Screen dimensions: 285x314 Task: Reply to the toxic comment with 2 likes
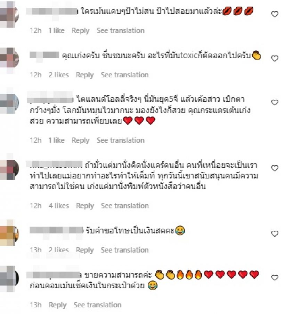click(85, 75)
